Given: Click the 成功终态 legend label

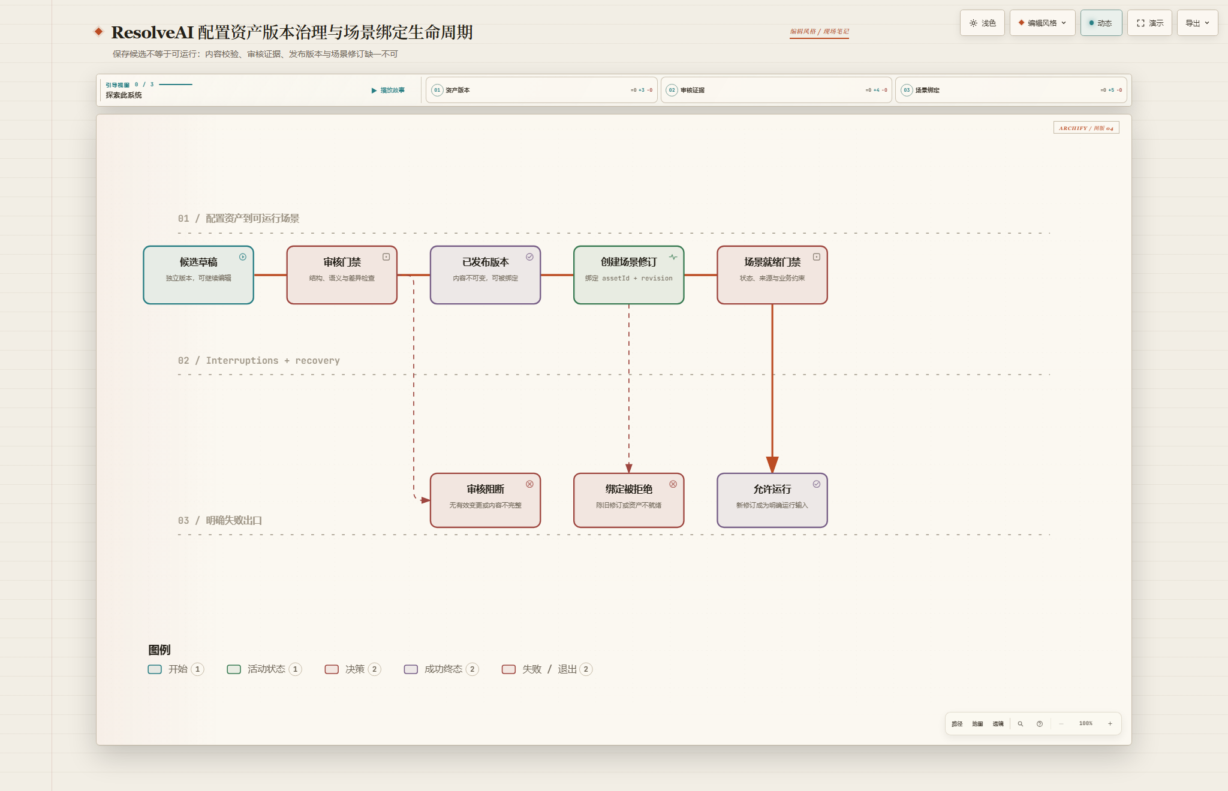Looking at the screenshot, I should pyautogui.click(x=444, y=669).
